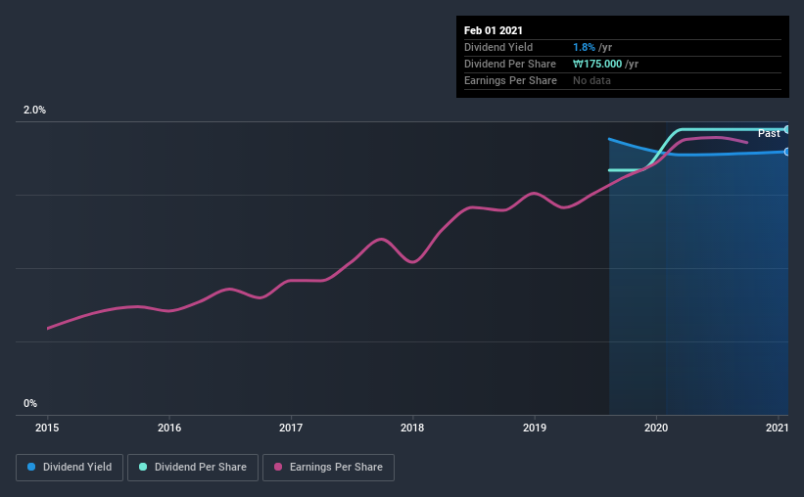Toggle the Dividend Per Share legend button
804x497 pixels.
193,468
